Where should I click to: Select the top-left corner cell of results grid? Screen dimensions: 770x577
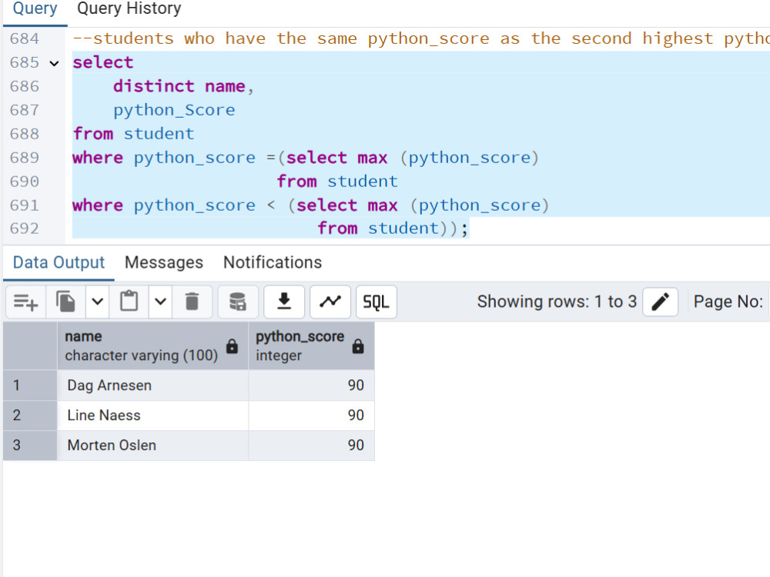coord(30,346)
